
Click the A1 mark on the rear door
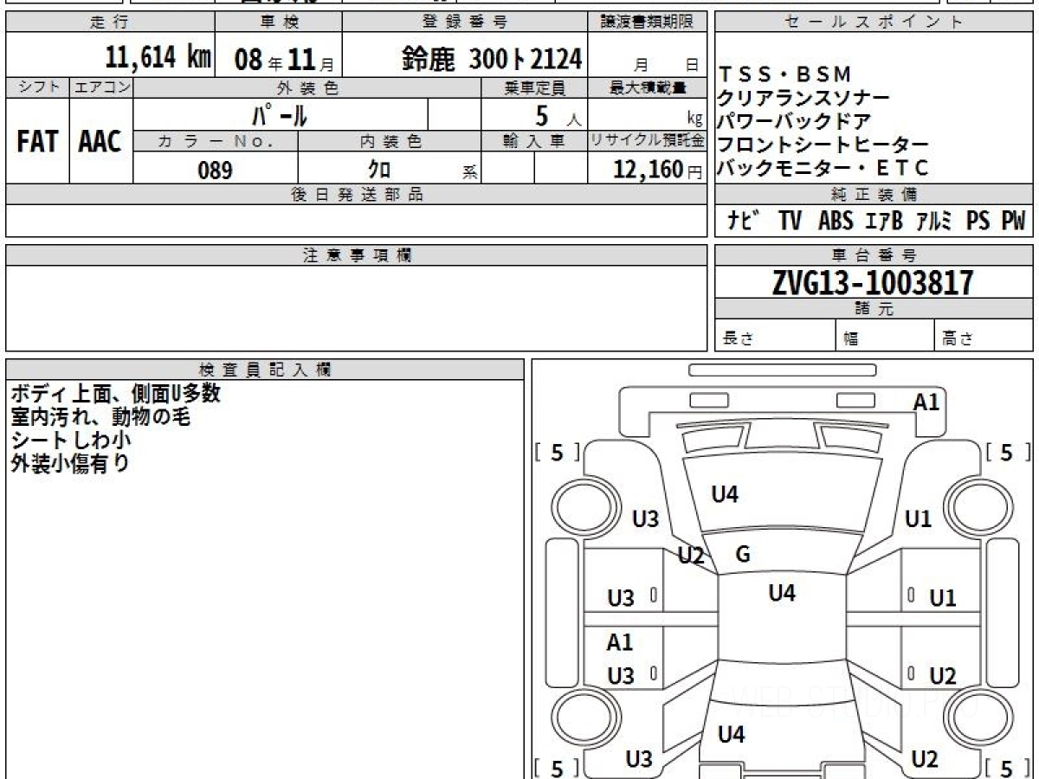620,642
